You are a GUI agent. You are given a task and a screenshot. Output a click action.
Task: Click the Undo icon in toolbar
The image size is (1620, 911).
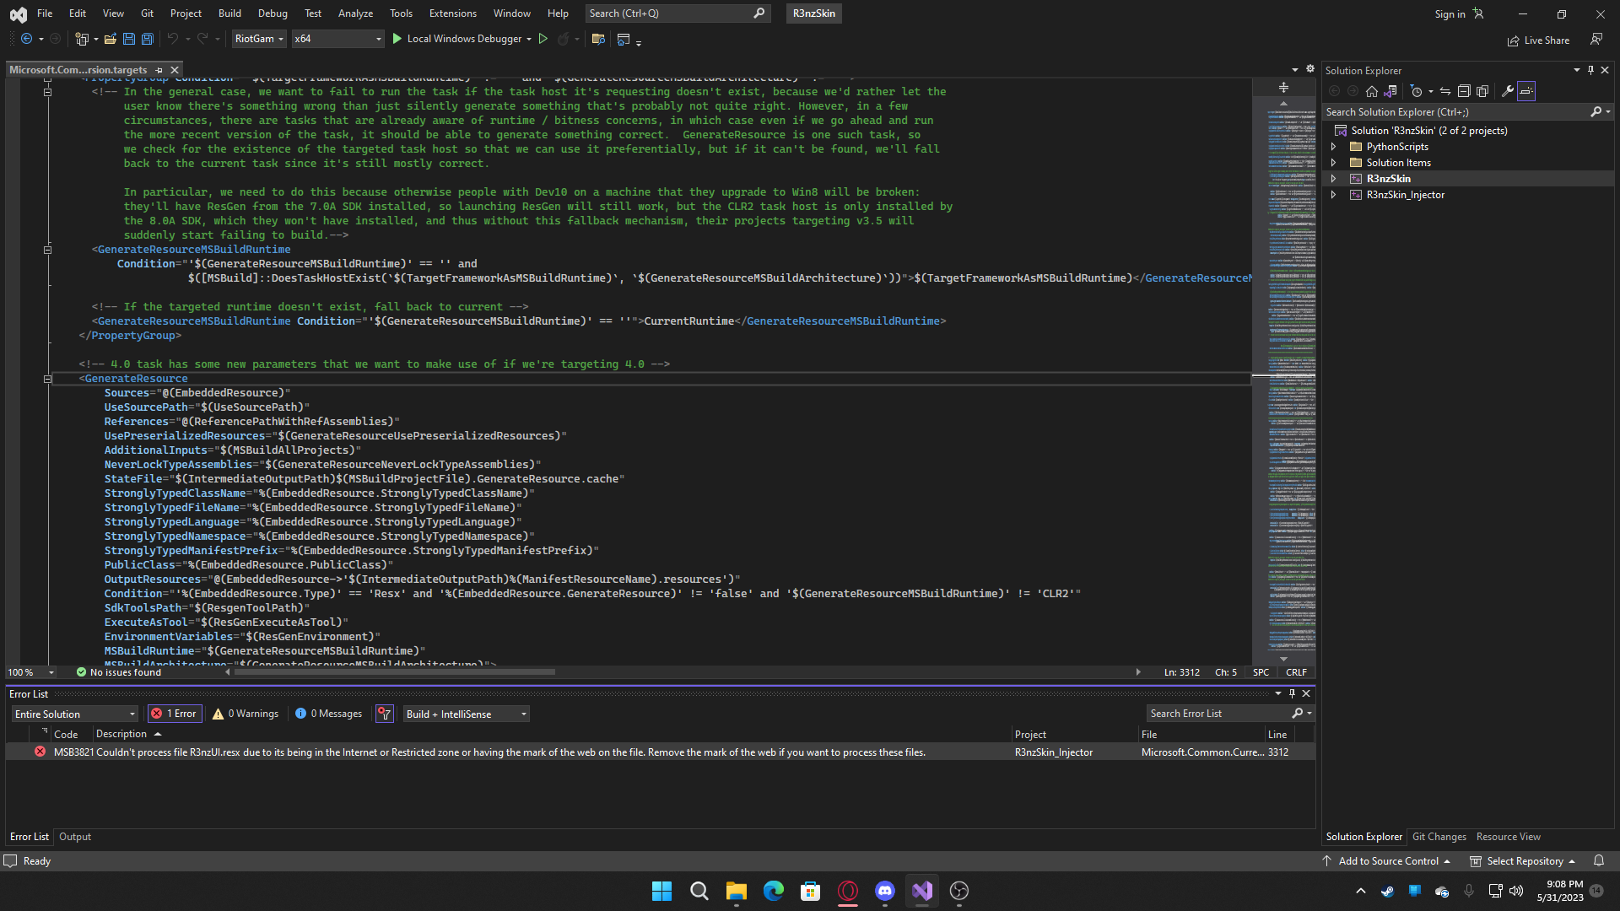[172, 39]
